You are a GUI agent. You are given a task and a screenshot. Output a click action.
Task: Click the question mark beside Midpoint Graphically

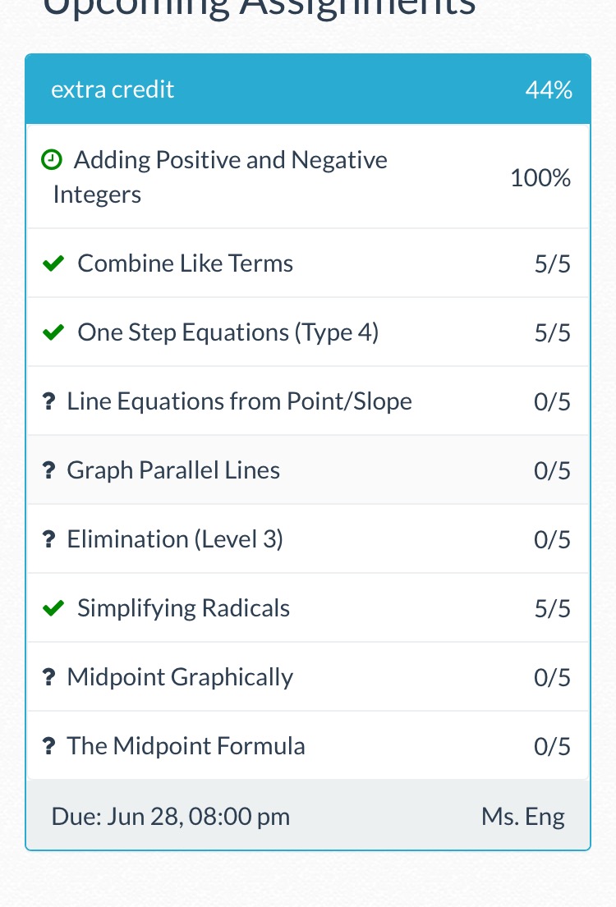pos(49,677)
